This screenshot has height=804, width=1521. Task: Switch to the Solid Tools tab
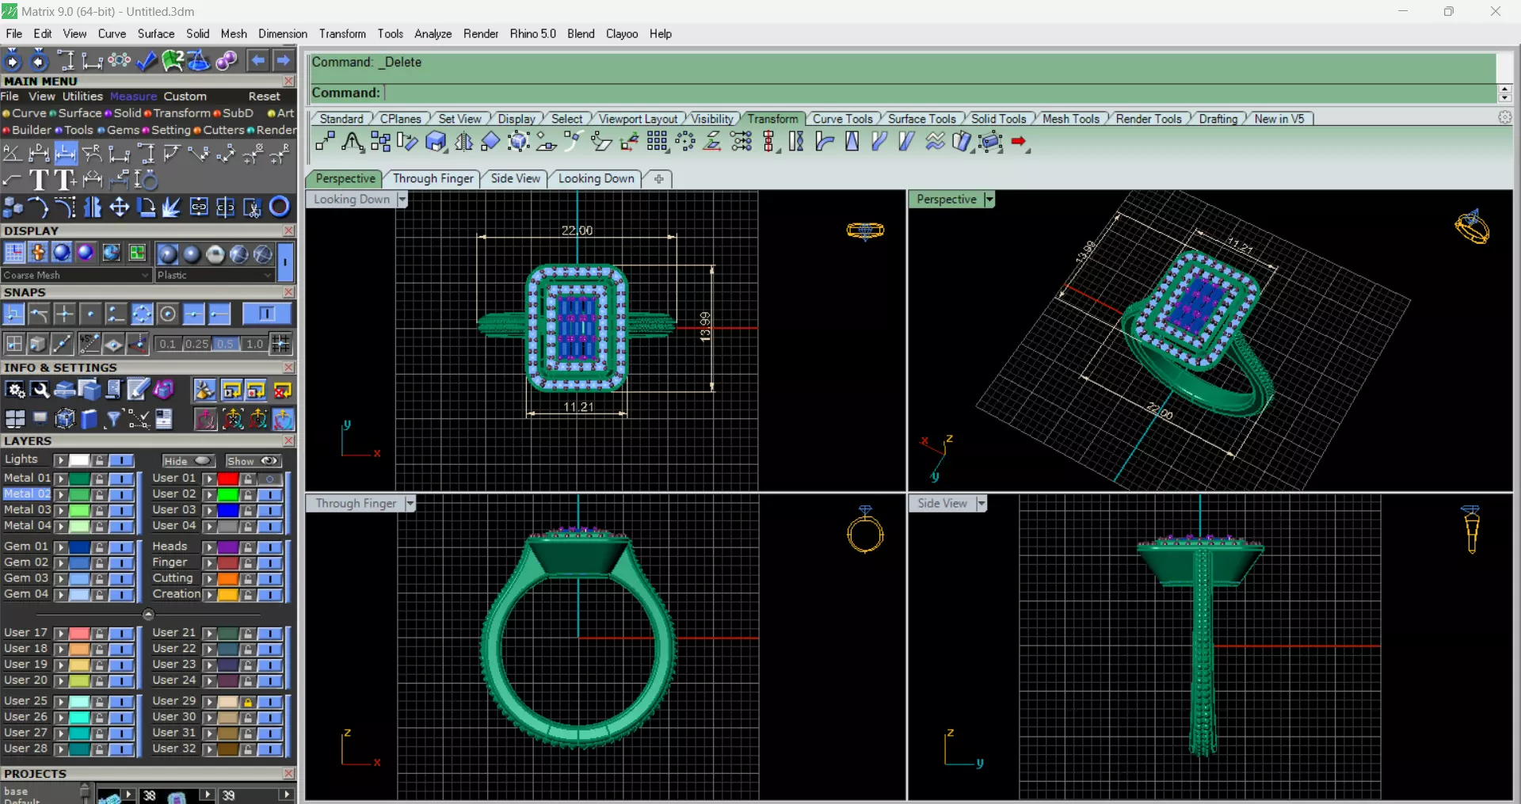click(x=998, y=119)
